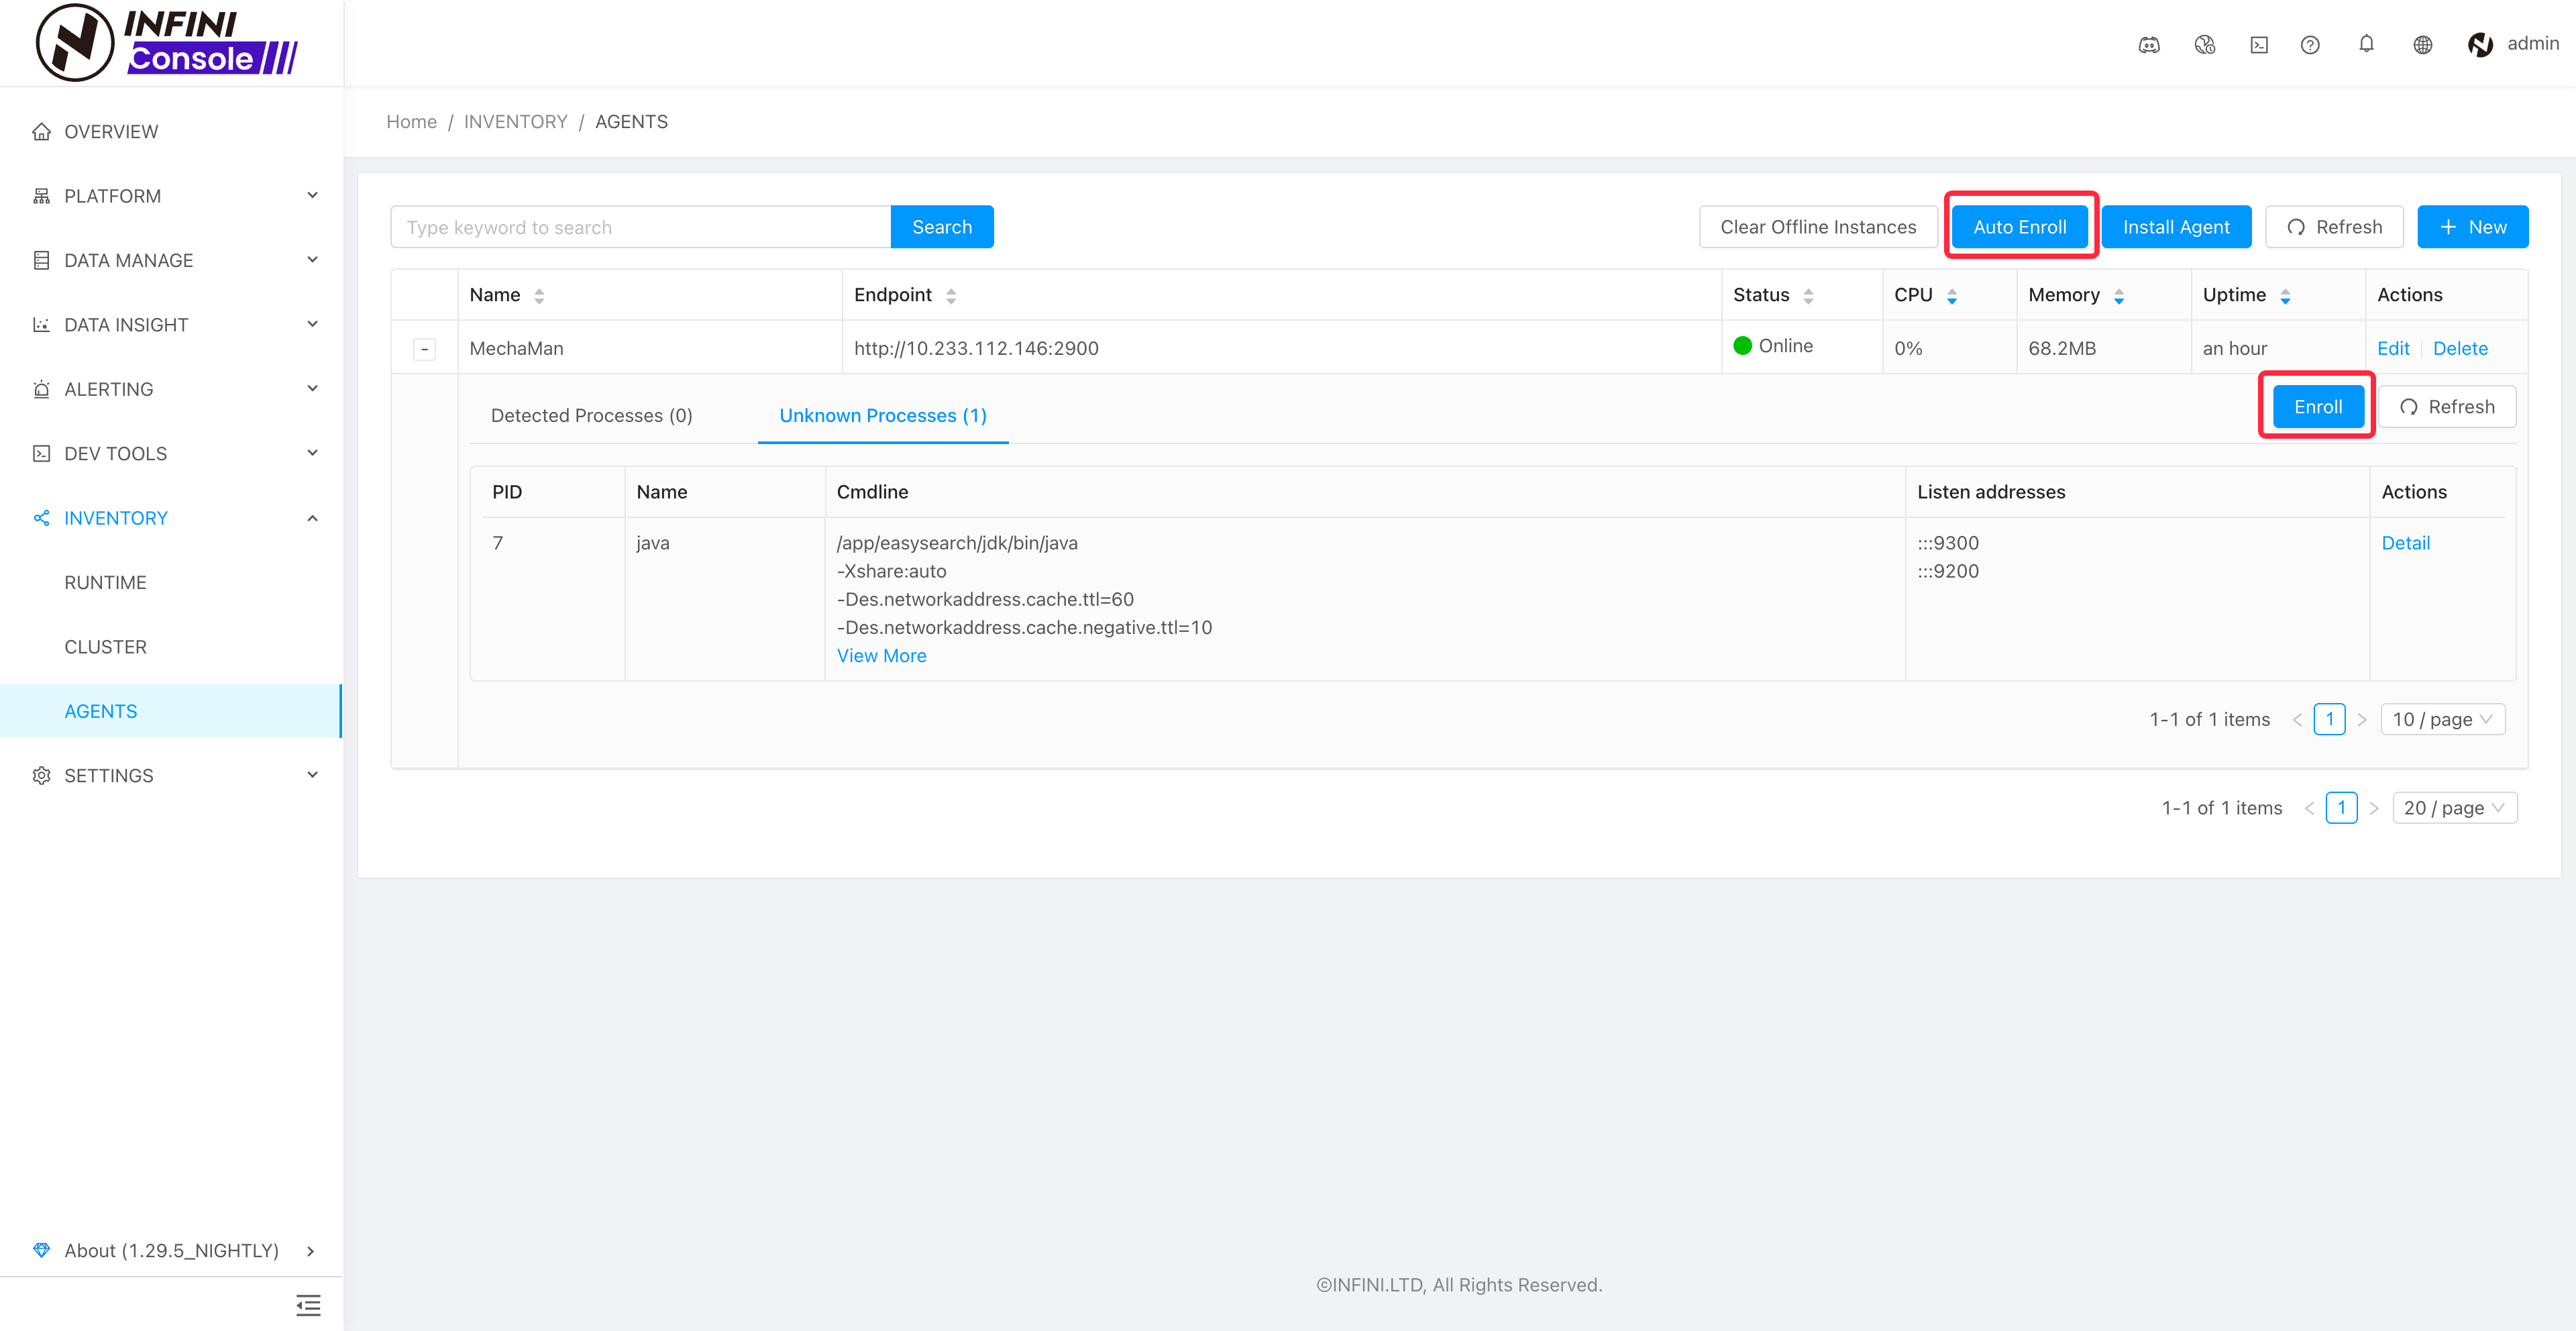
Task: Open the 10 / page size dropdown
Action: [x=2442, y=720]
